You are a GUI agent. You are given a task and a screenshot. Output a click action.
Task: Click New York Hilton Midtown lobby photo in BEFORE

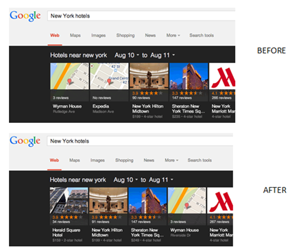pyautogui.click(x=149, y=76)
